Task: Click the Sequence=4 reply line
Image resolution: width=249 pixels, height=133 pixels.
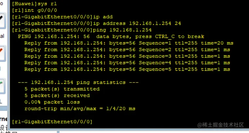Action: [x=127, y=63]
